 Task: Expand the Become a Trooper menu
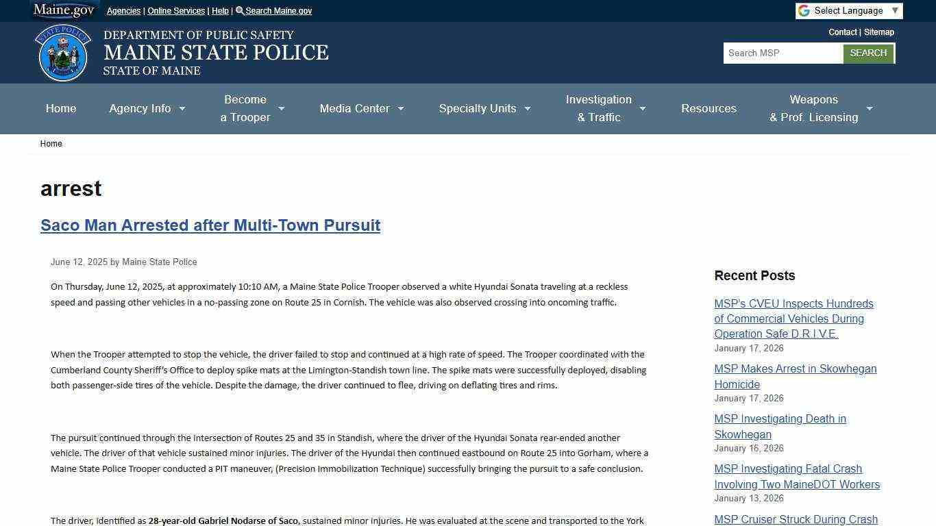pyautogui.click(x=251, y=108)
